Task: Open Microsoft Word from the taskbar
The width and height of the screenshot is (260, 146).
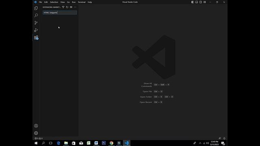Action: (x=96, y=143)
